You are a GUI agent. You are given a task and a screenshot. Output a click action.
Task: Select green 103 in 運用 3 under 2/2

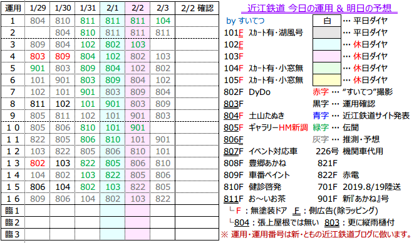(138, 44)
